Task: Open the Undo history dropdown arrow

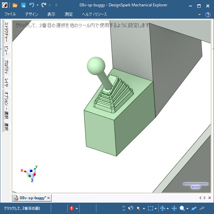Action: click(x=37, y=5)
